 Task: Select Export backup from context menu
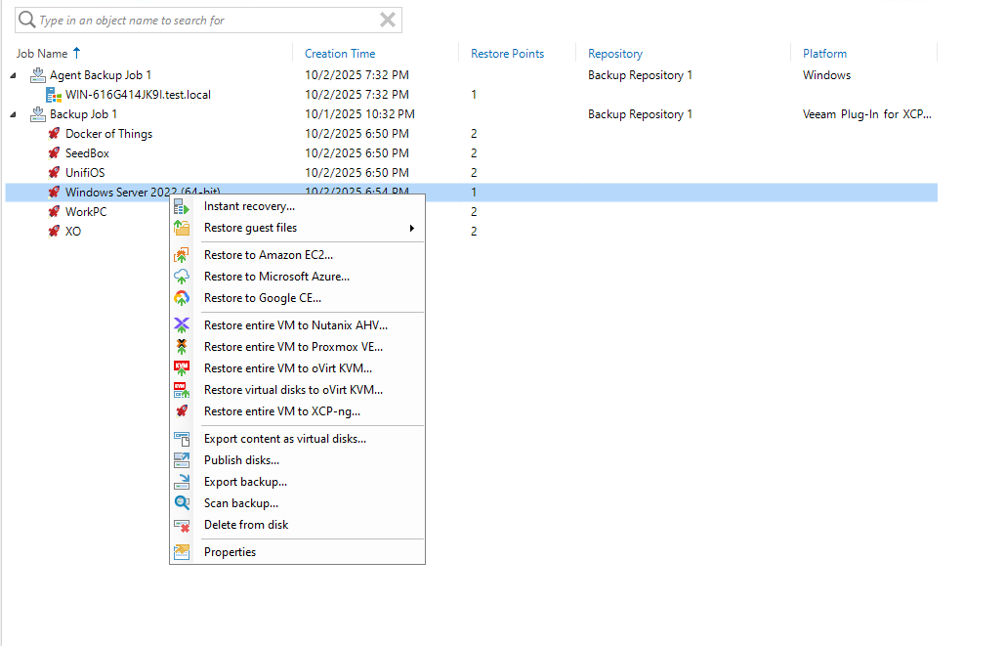point(245,482)
